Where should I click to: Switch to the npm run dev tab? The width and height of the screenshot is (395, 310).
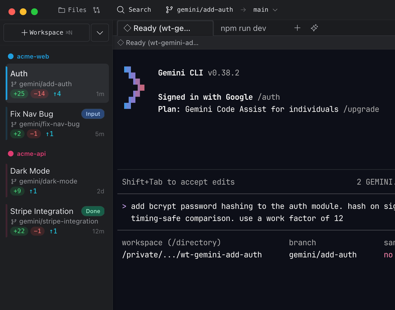point(243,28)
